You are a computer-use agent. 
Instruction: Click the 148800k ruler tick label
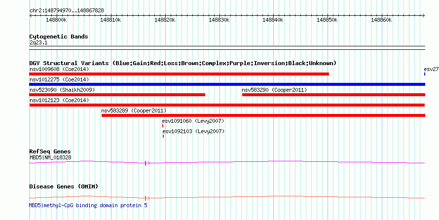coord(57,20)
